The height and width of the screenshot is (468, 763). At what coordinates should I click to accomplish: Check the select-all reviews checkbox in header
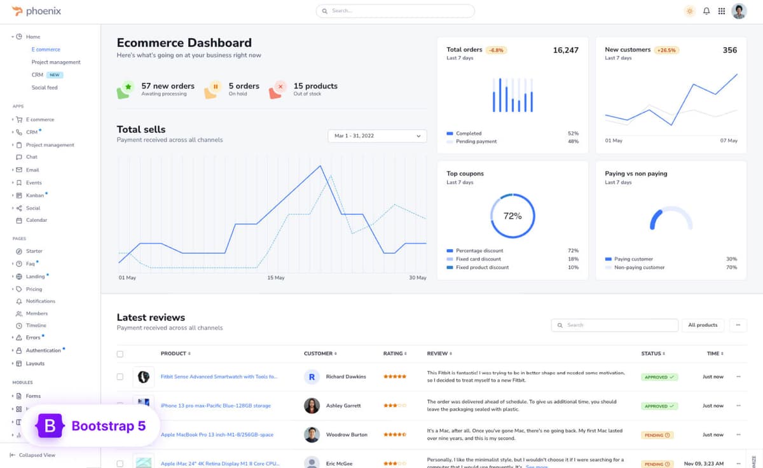tap(120, 354)
